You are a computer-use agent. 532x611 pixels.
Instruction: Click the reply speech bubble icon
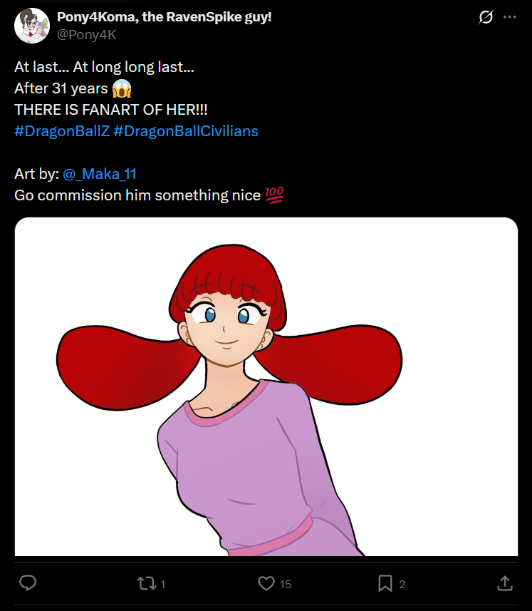point(28,583)
